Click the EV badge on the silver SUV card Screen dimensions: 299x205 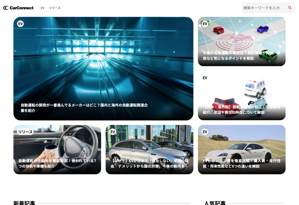click(x=113, y=132)
